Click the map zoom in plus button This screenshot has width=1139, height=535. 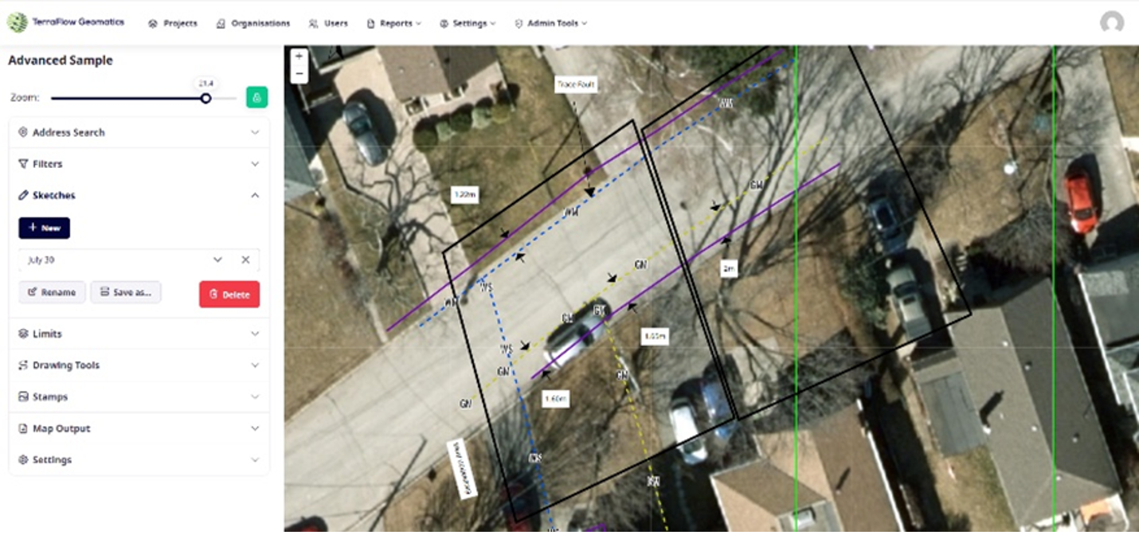click(x=299, y=57)
